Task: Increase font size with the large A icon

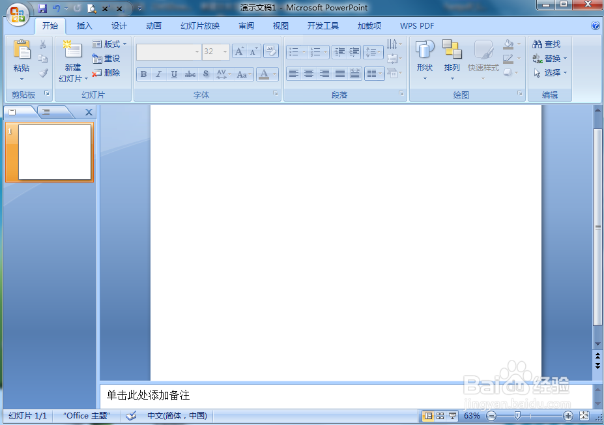Action: pyautogui.click(x=239, y=51)
